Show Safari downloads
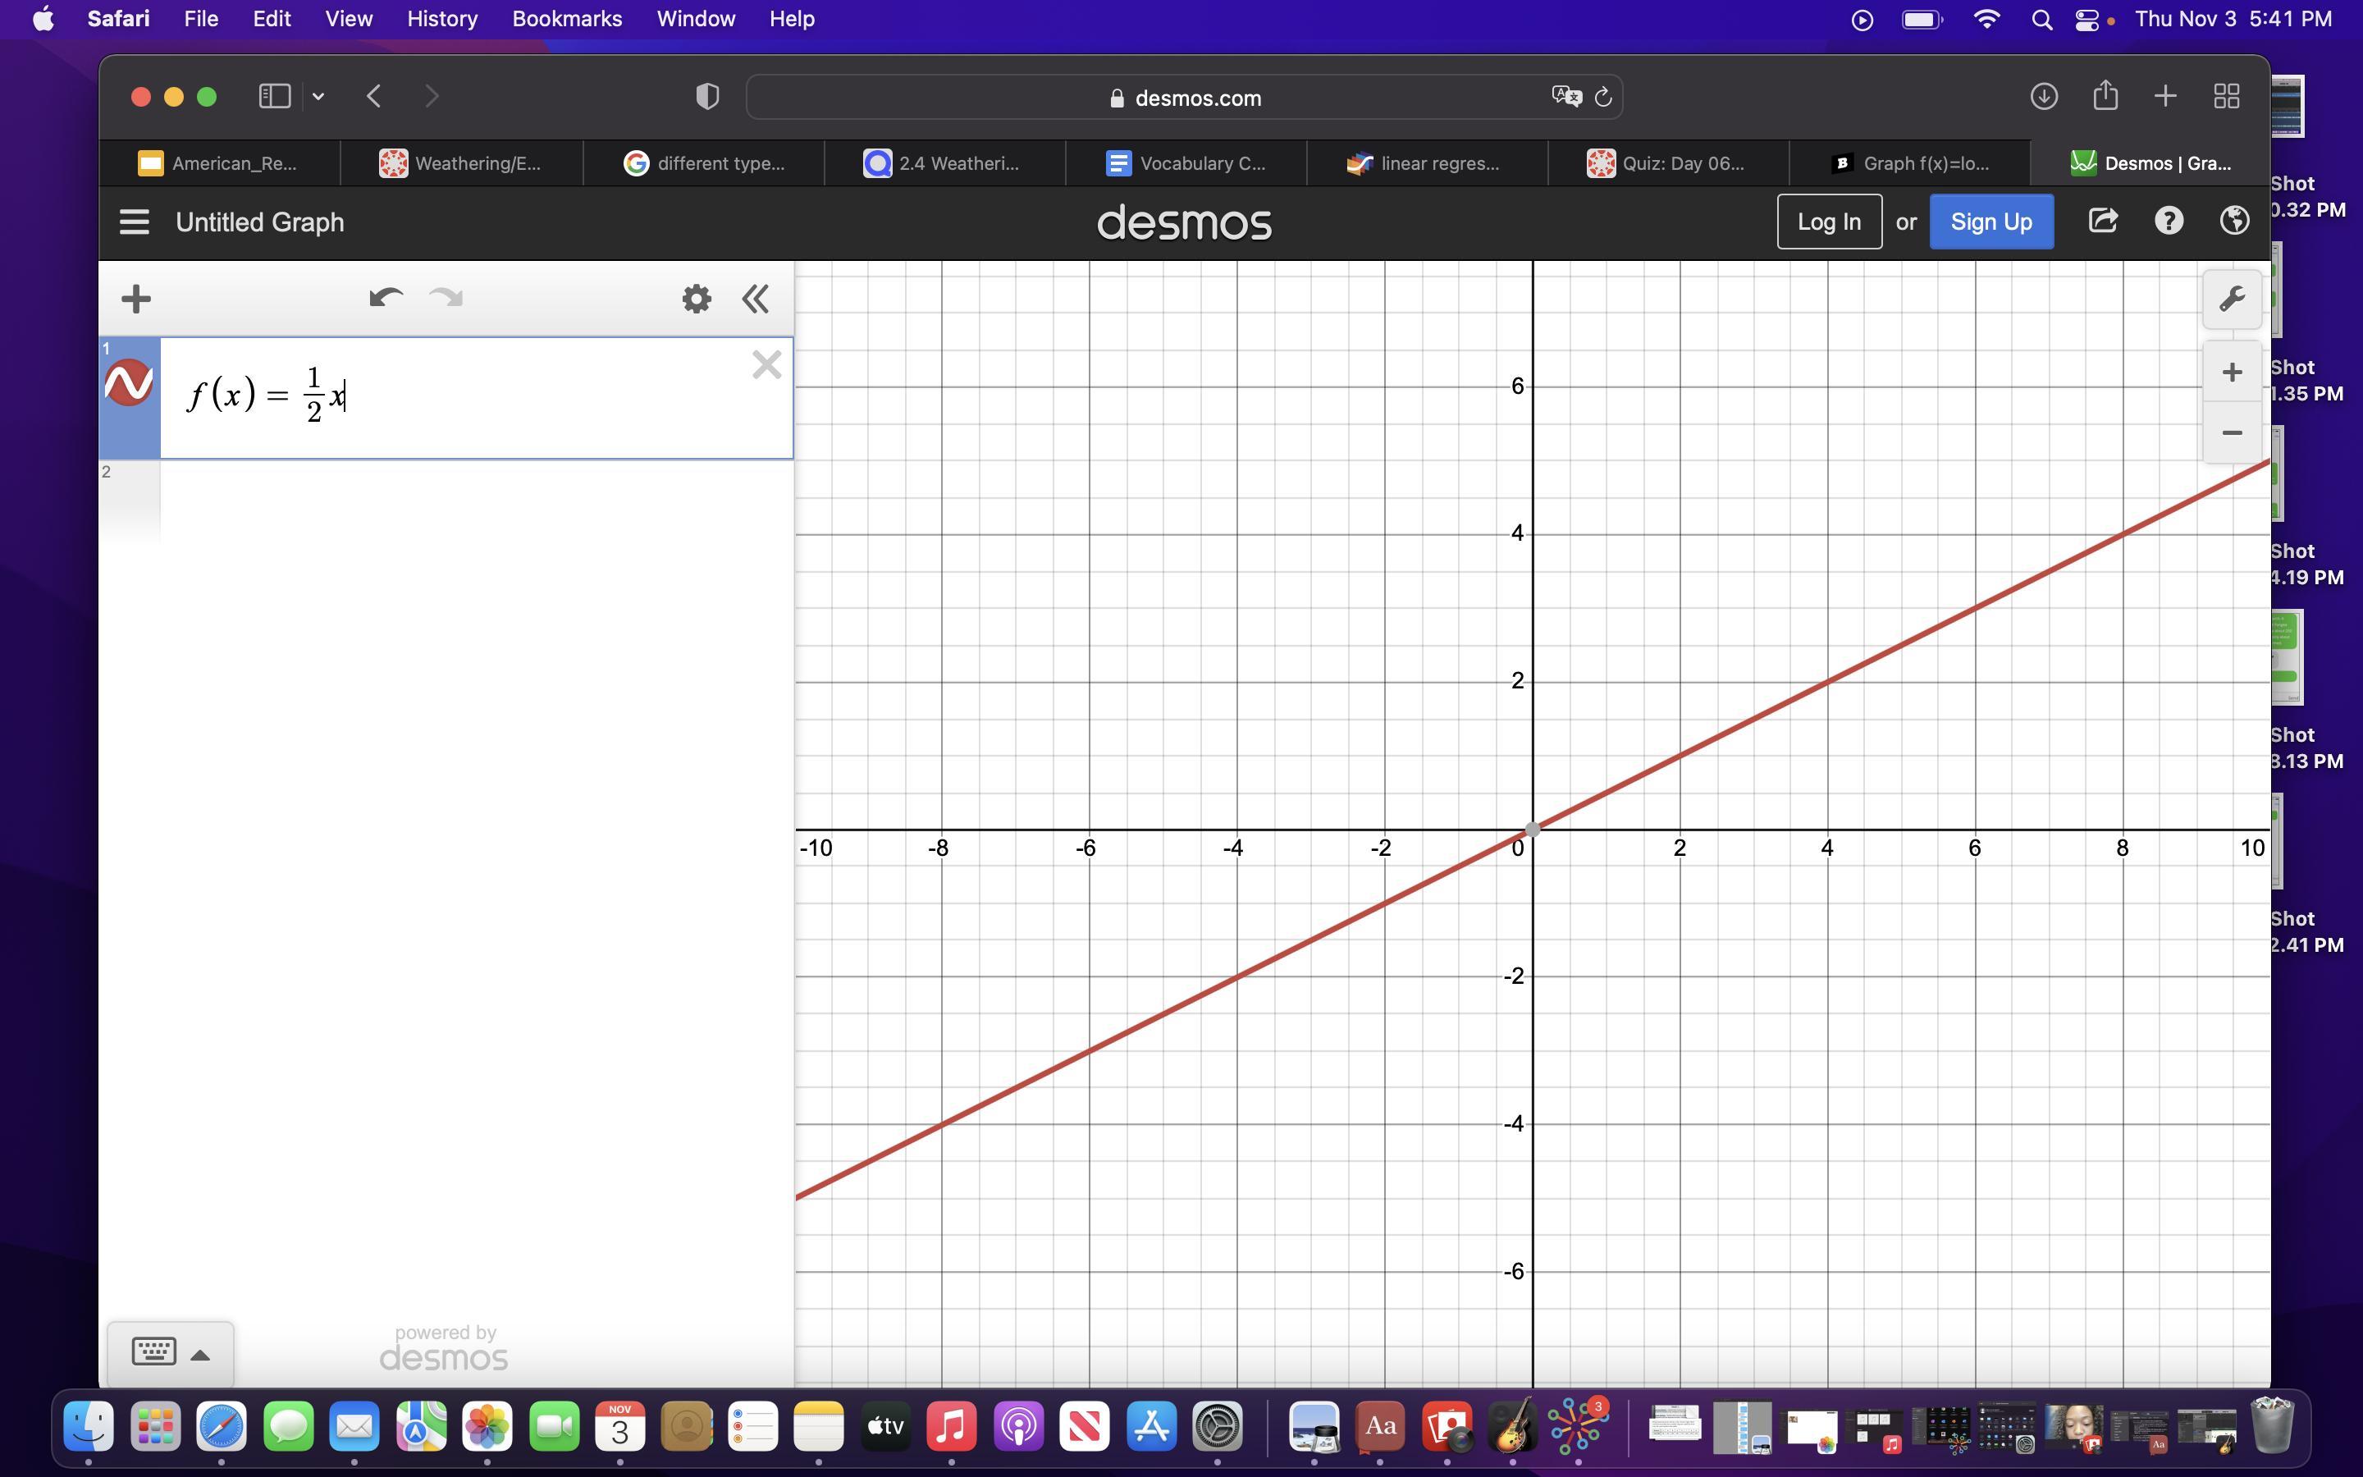The height and width of the screenshot is (1477, 2363). tap(2044, 96)
